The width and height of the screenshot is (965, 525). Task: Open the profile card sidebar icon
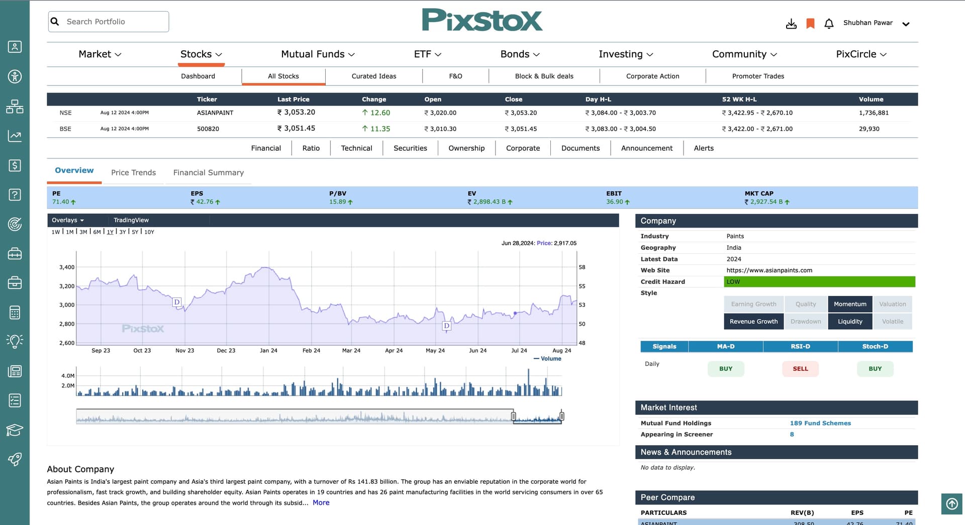[x=15, y=47]
